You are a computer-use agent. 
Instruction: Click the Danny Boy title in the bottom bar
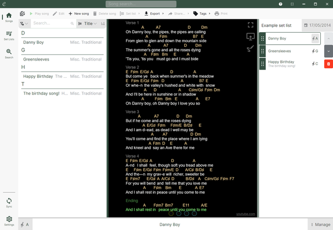pos(170,224)
